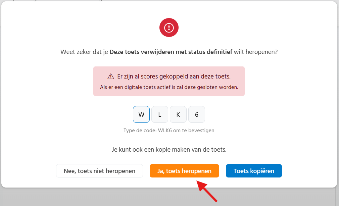Click the red exclamation alert icon
The image size is (339, 206).
(169, 28)
